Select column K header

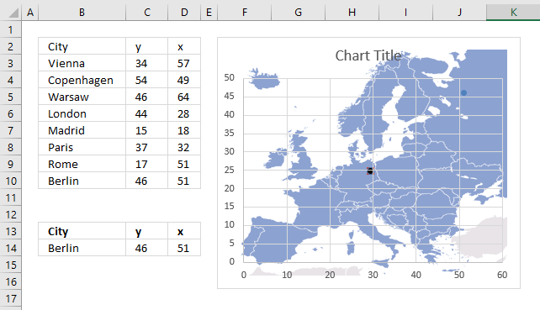click(x=513, y=13)
